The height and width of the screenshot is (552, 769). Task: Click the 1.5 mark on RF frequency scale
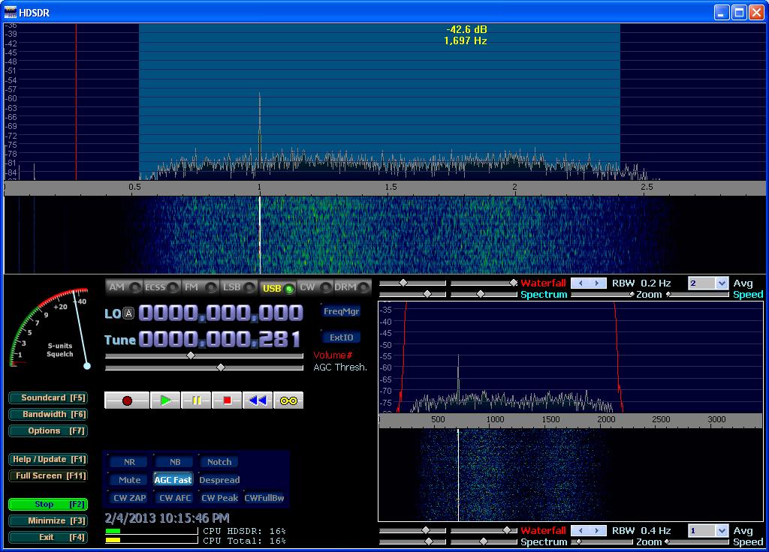(391, 187)
